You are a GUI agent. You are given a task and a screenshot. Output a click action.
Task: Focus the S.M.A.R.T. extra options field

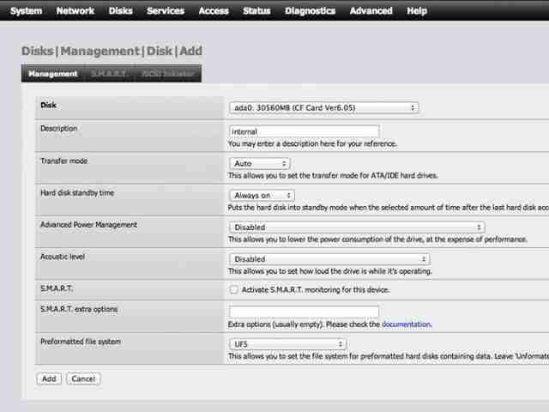(304, 312)
